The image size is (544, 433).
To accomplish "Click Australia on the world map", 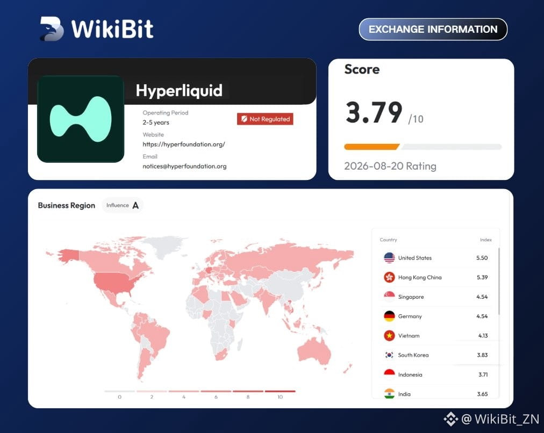I will 314,351.
